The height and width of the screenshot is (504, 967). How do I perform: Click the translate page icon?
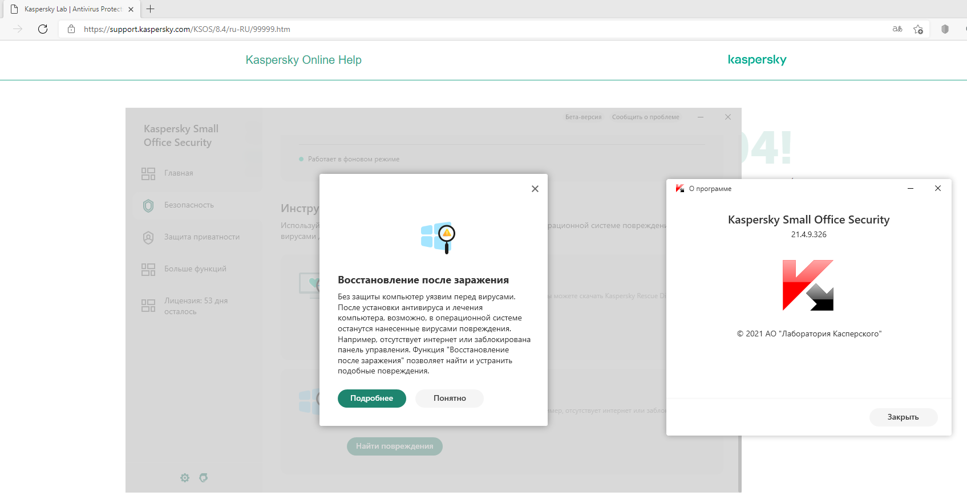click(897, 29)
